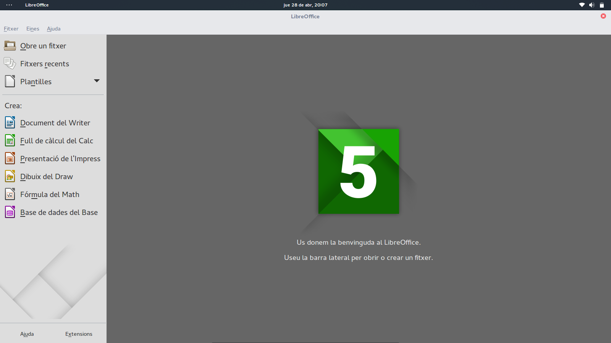
Task: Click 'Us donem la benvinguda al LibreOffice.' text
Action: point(359,242)
